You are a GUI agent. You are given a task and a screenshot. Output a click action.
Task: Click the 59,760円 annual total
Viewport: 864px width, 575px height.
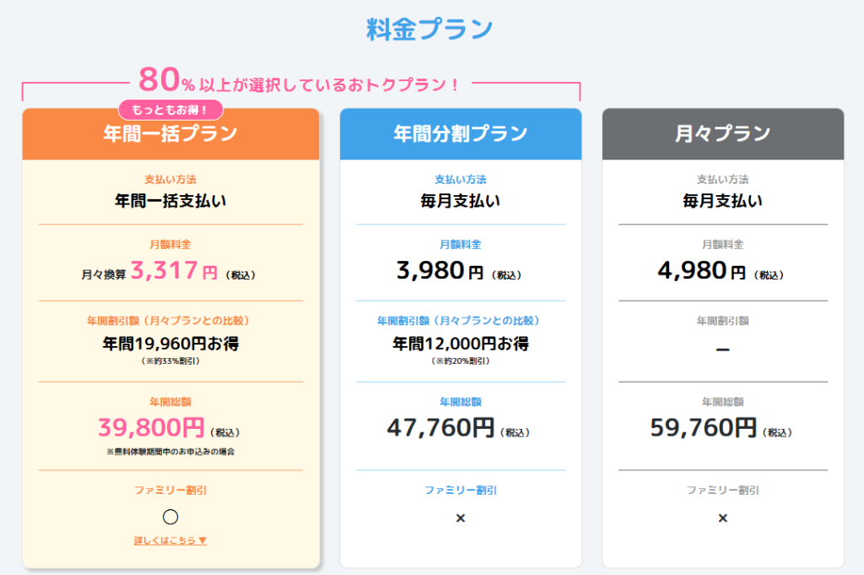point(703,428)
